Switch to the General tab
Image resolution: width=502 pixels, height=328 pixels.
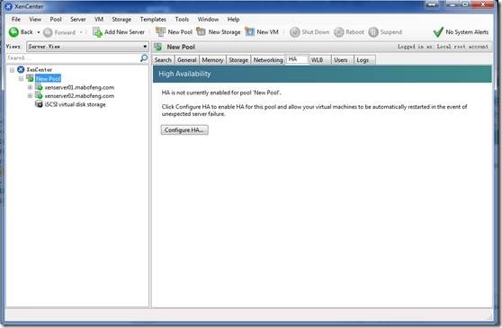coord(187,60)
